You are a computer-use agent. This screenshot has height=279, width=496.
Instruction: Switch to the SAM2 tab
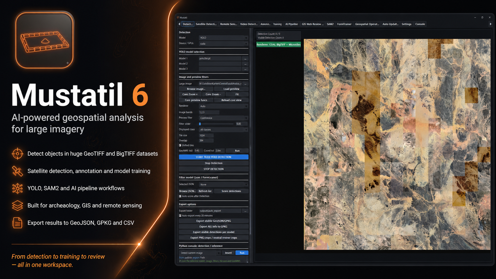pos(330,24)
